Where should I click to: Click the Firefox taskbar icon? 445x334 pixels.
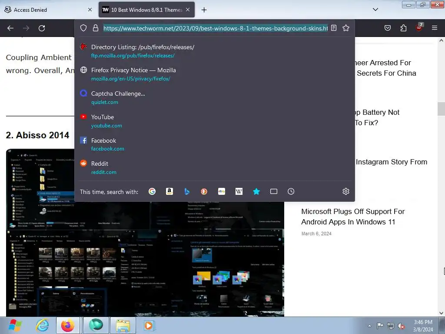pyautogui.click(x=68, y=325)
